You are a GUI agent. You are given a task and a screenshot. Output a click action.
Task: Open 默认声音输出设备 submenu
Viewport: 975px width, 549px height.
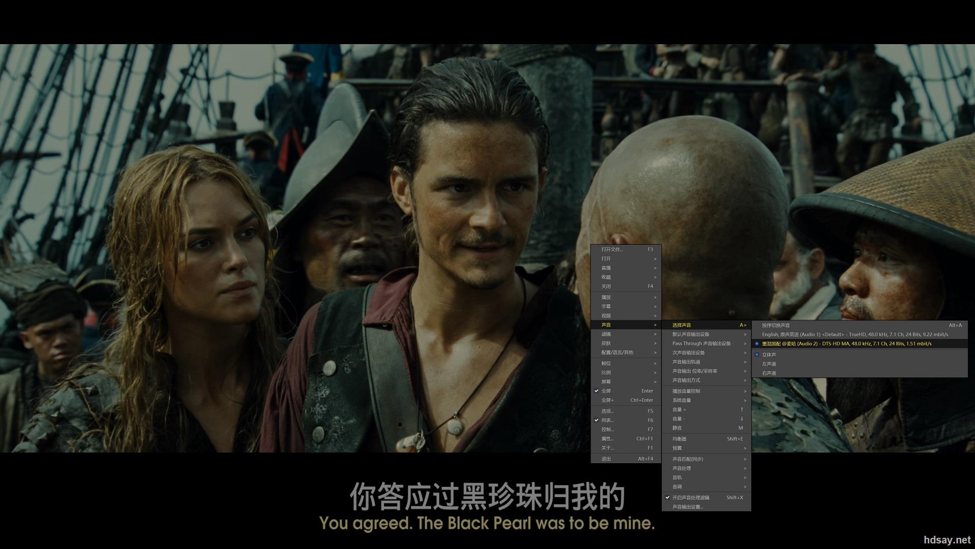click(x=706, y=334)
